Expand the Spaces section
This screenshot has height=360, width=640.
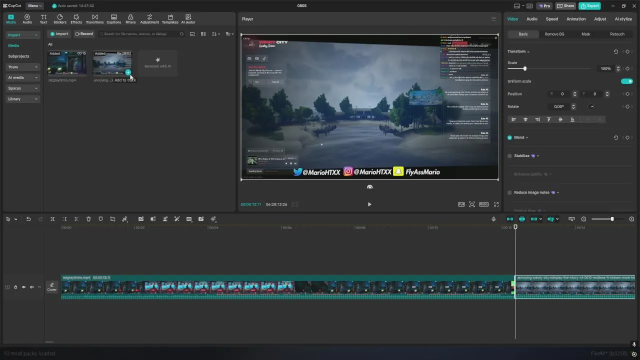22,88
